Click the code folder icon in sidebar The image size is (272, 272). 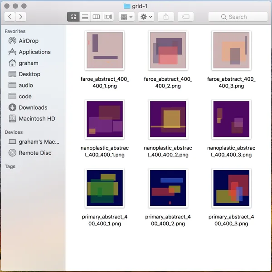click(12, 96)
